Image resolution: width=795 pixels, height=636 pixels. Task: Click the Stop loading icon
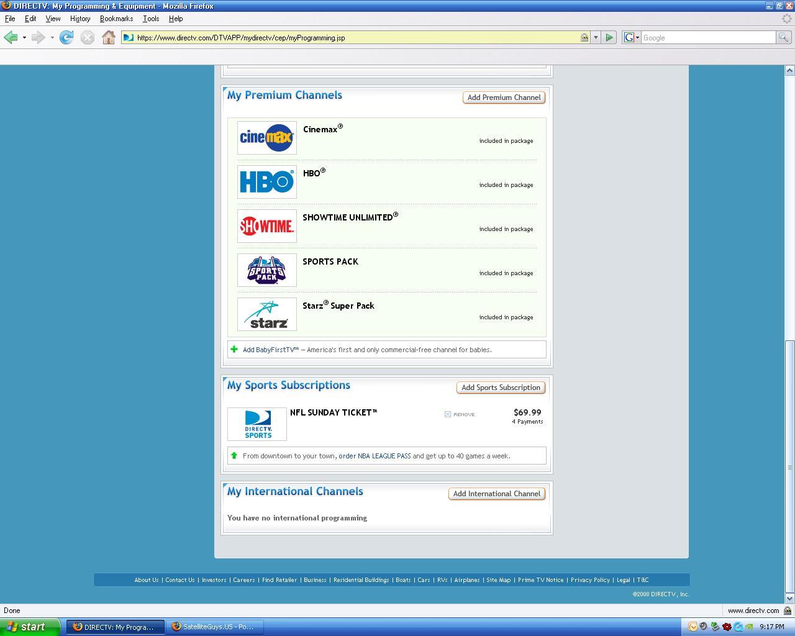coord(88,38)
